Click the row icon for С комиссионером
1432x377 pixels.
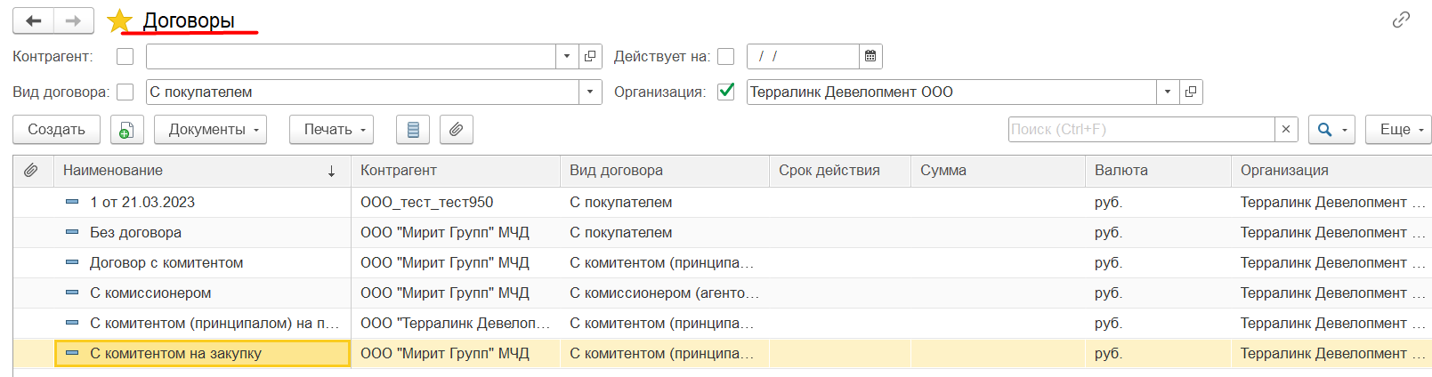[x=72, y=293]
